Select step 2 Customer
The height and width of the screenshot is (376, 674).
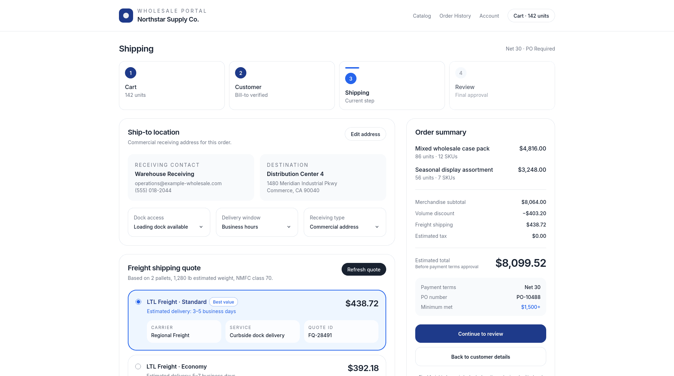(x=282, y=86)
